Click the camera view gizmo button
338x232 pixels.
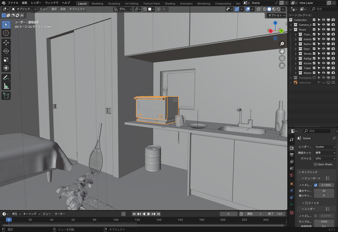[282, 59]
